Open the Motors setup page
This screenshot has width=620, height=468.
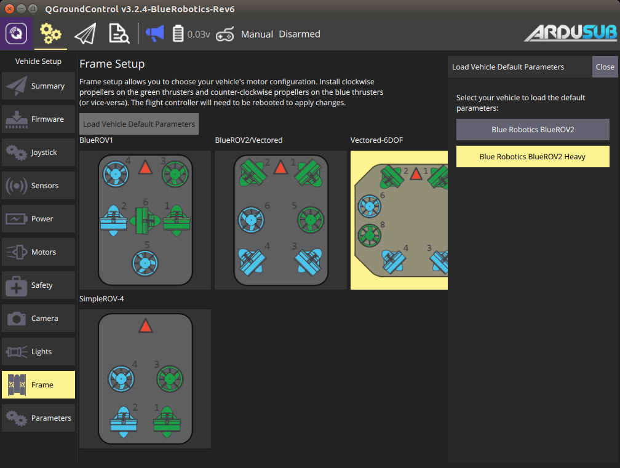[38, 252]
